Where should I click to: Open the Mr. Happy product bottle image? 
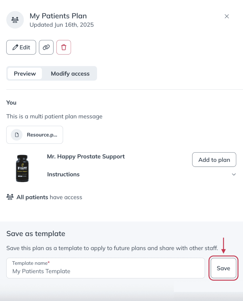pos(22,168)
